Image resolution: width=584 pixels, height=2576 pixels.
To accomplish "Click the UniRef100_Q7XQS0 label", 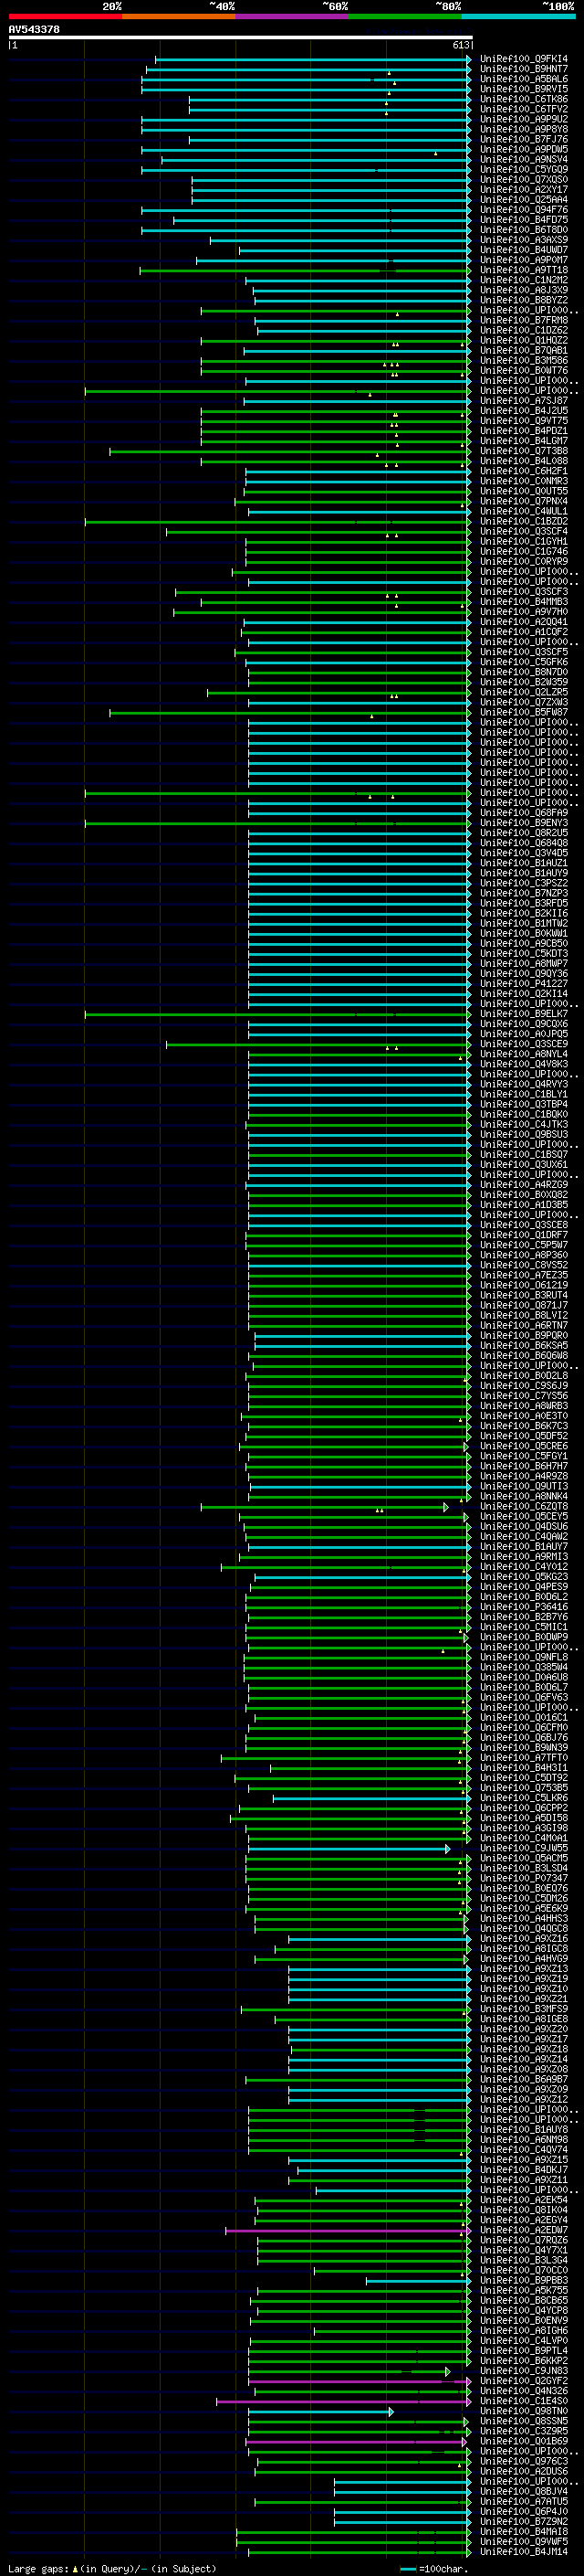I will [523, 180].
